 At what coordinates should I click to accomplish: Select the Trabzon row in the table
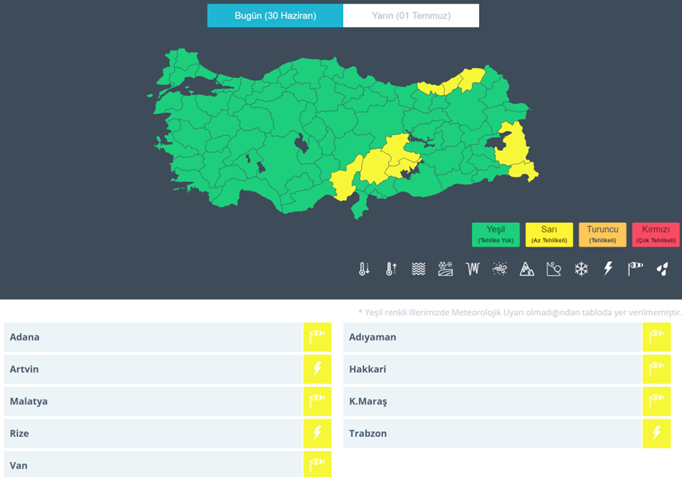tap(492, 434)
